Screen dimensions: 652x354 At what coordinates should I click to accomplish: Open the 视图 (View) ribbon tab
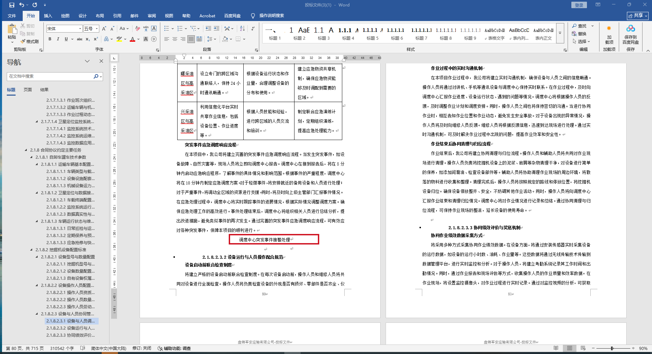click(x=169, y=16)
